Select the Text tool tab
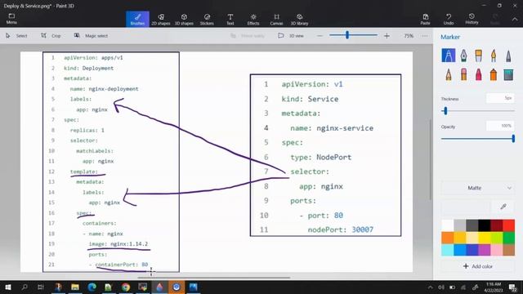 tap(230, 19)
